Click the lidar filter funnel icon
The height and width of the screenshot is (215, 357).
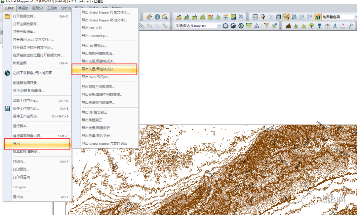click(x=266, y=26)
